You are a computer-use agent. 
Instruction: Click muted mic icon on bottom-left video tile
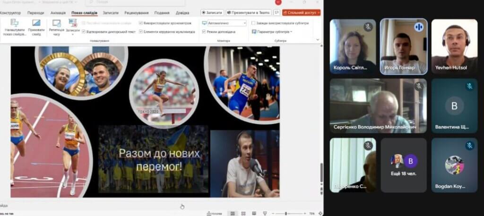click(x=368, y=145)
